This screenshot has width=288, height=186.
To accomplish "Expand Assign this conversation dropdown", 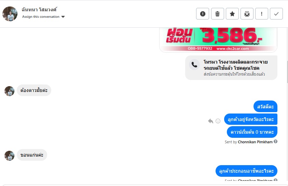I will click(43, 17).
